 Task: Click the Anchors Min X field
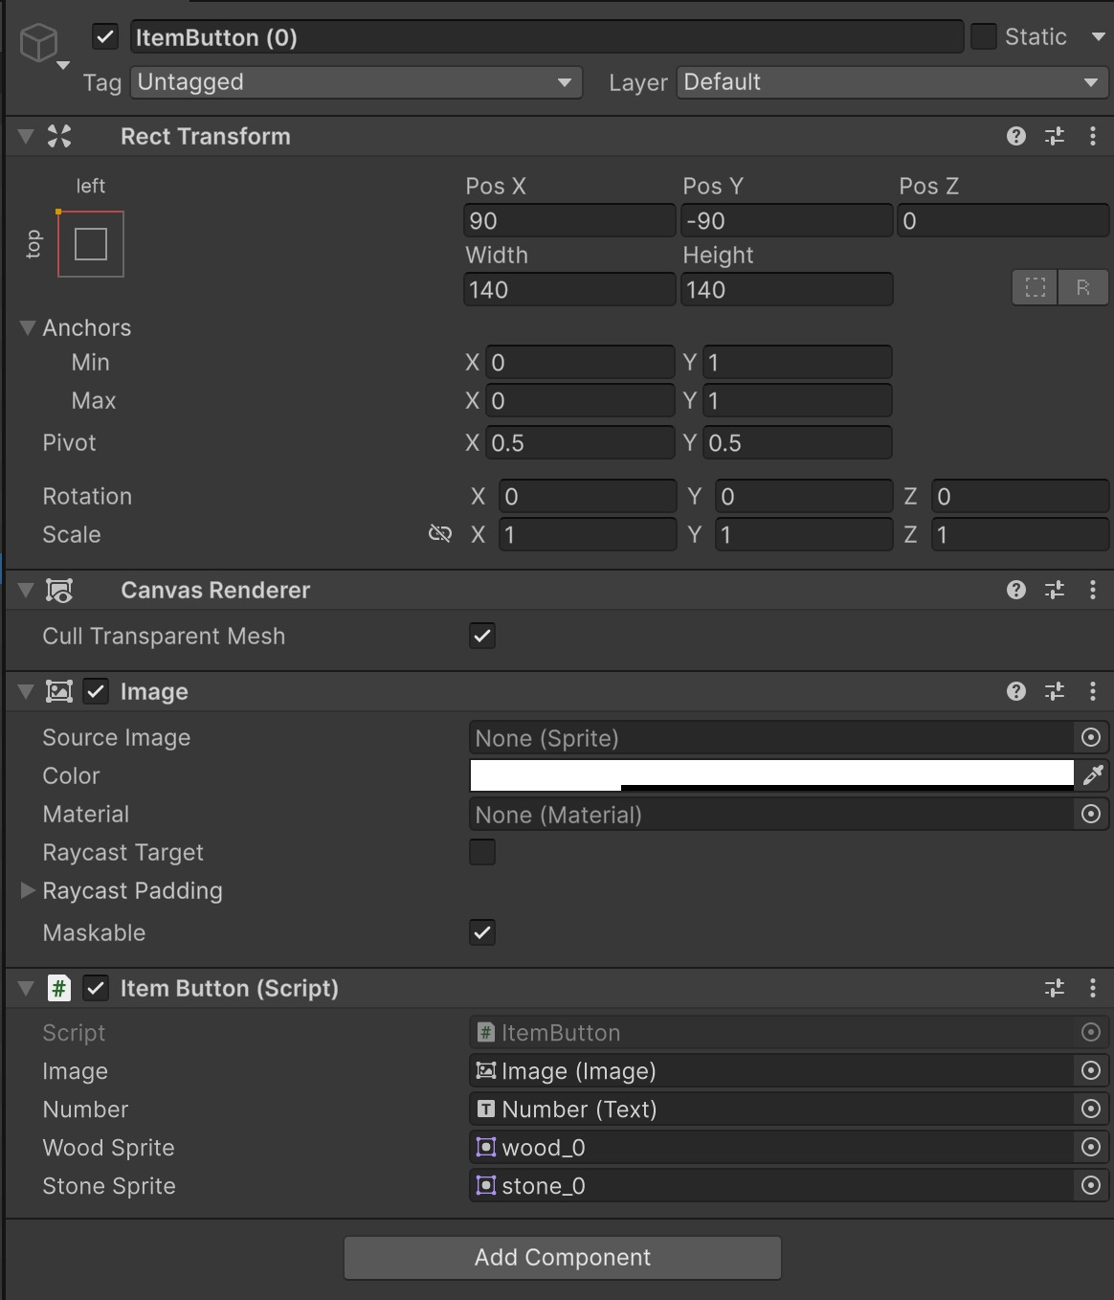tap(580, 363)
